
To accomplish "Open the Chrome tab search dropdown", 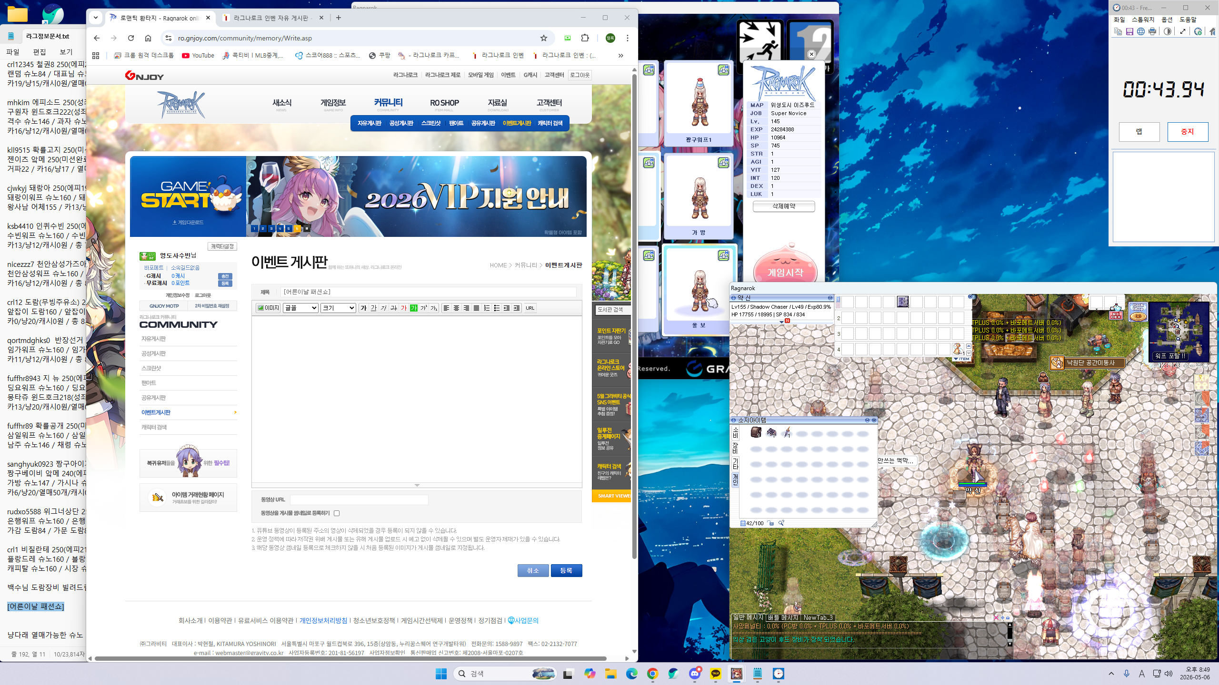I will pyautogui.click(x=96, y=18).
